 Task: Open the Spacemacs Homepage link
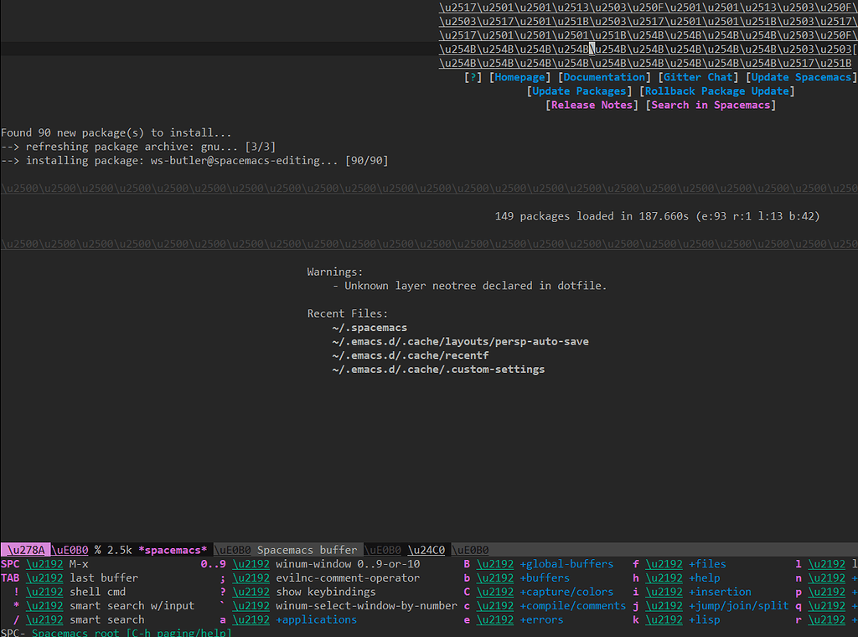[519, 76]
